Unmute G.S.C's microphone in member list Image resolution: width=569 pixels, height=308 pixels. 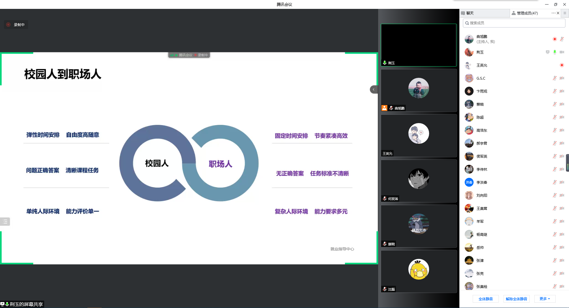point(554,78)
